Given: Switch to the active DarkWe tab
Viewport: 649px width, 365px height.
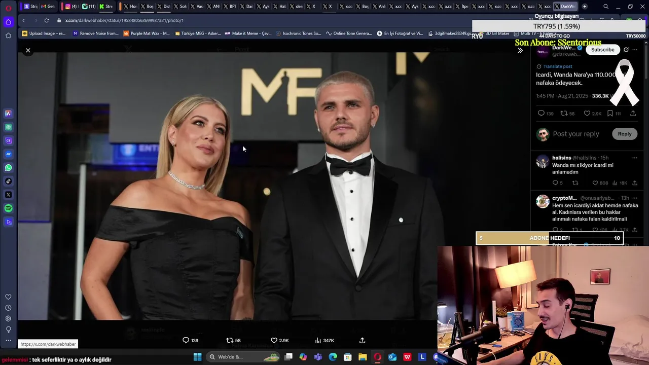Looking at the screenshot, I should (564, 7).
